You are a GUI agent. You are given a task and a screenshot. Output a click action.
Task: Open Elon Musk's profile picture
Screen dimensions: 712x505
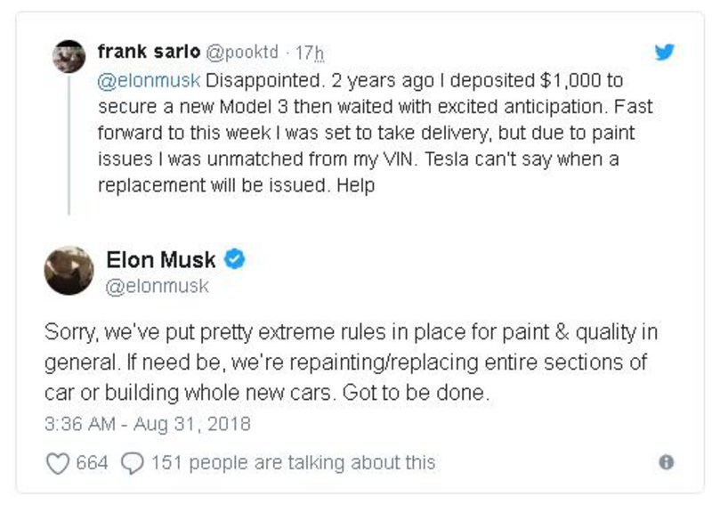click(x=69, y=270)
